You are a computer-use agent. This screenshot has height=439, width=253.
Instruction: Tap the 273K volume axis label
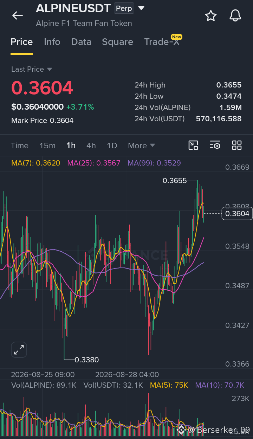pos(240,399)
